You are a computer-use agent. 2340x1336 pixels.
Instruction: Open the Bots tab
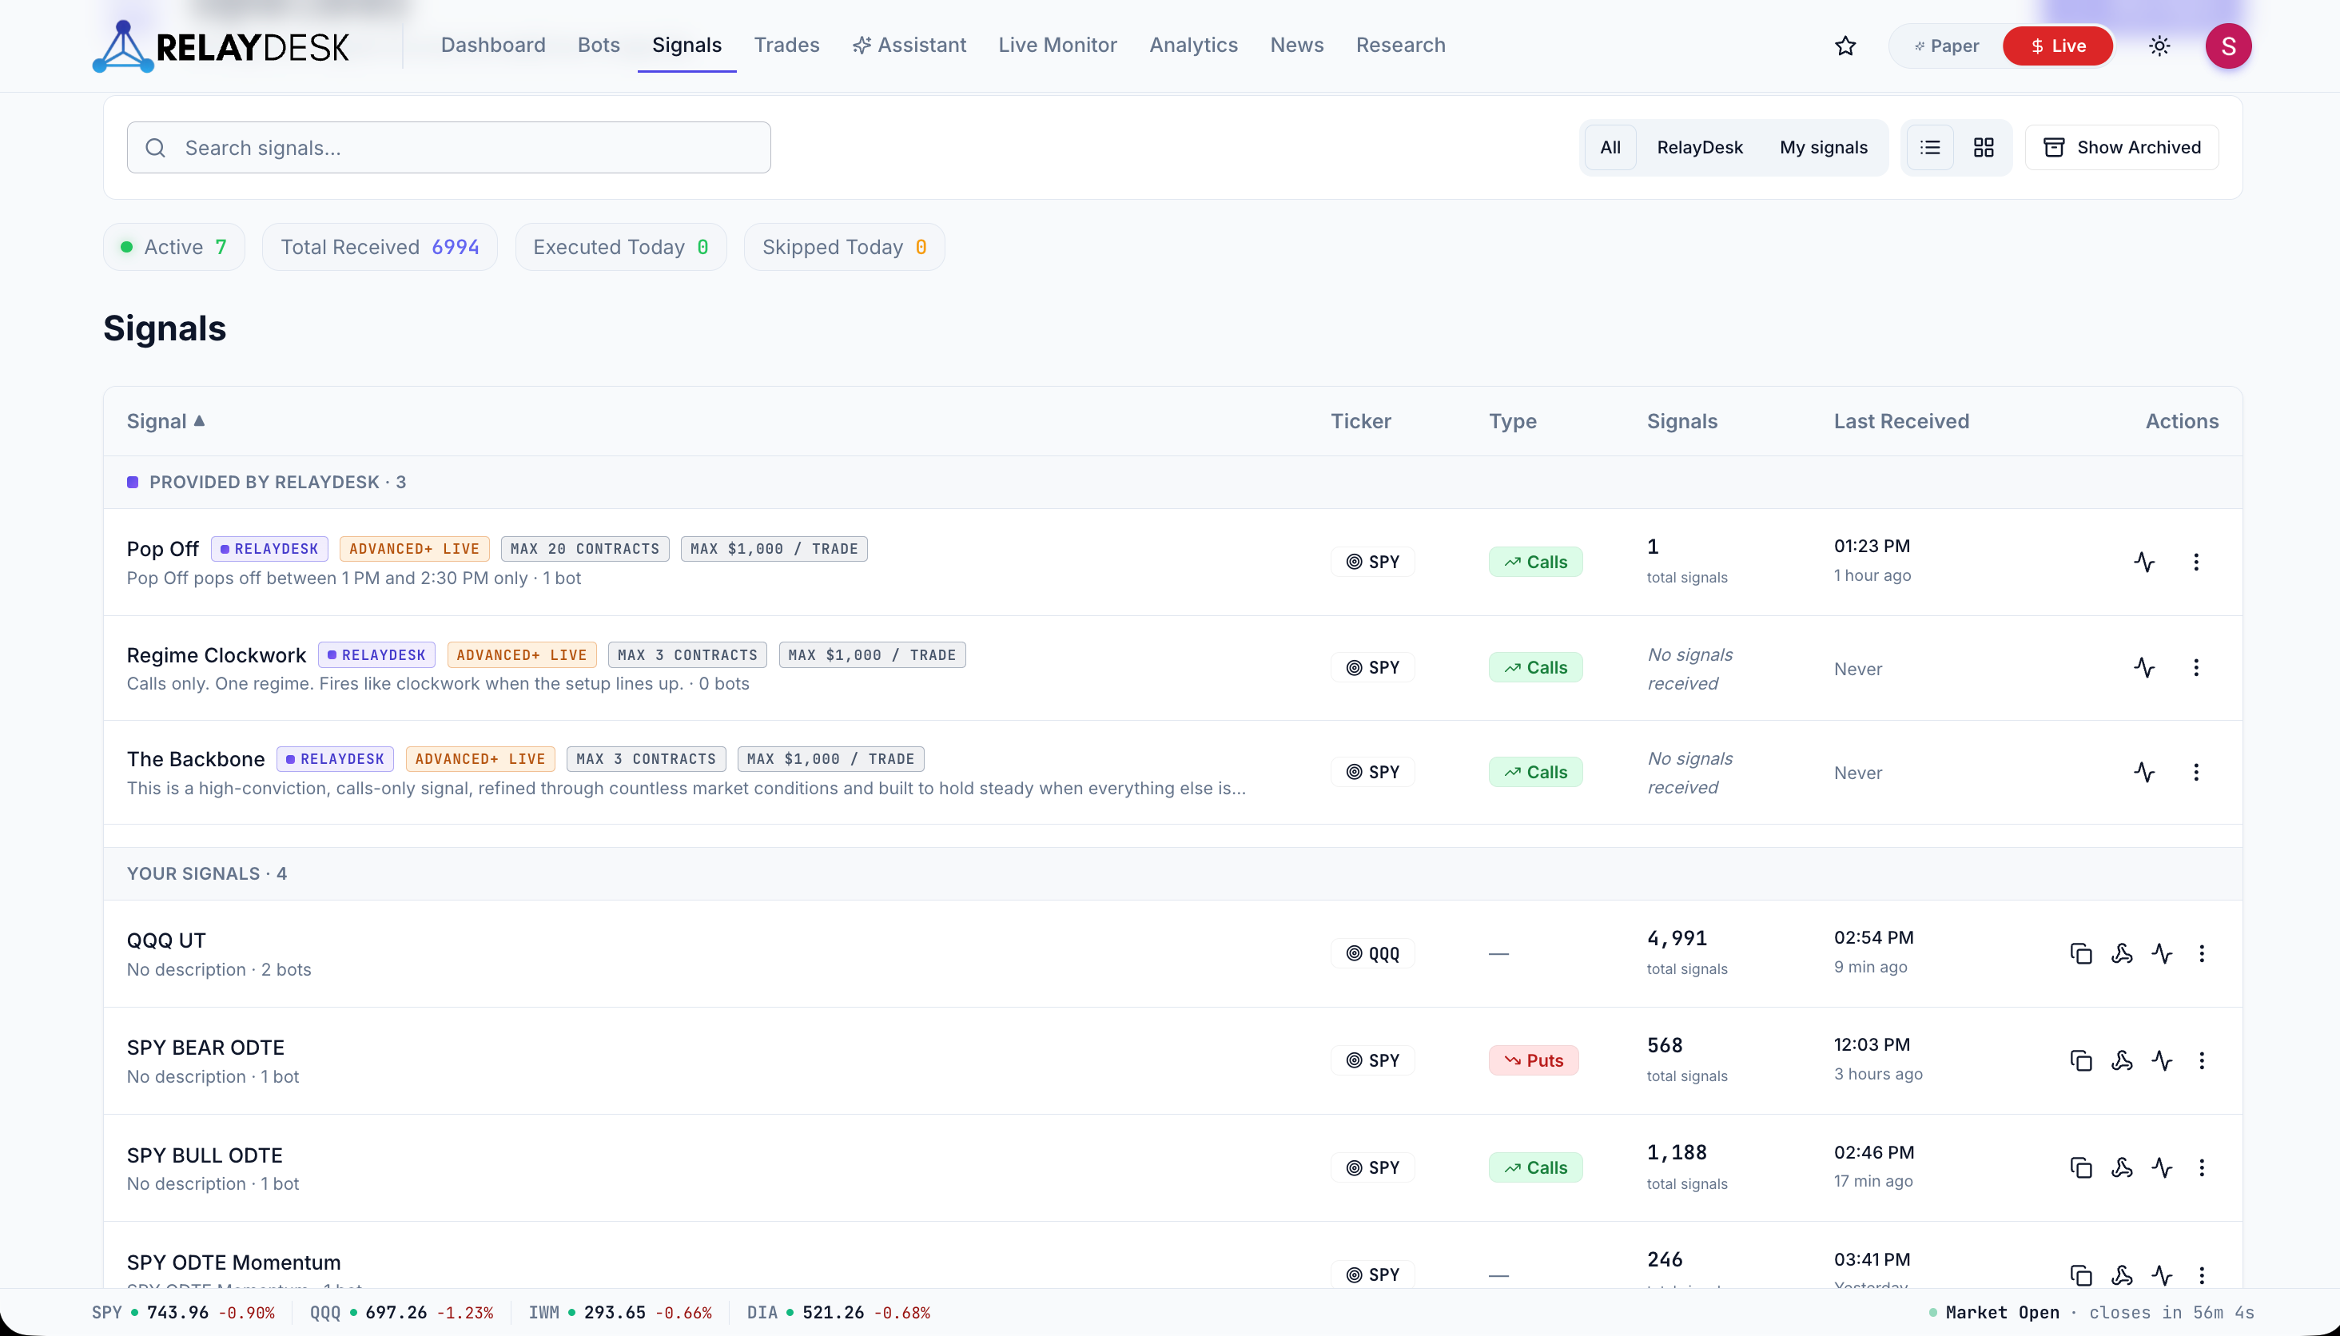coord(599,45)
